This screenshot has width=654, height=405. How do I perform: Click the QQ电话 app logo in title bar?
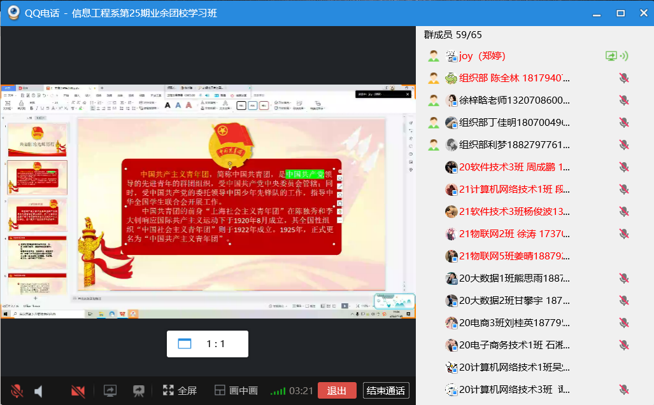coord(13,13)
